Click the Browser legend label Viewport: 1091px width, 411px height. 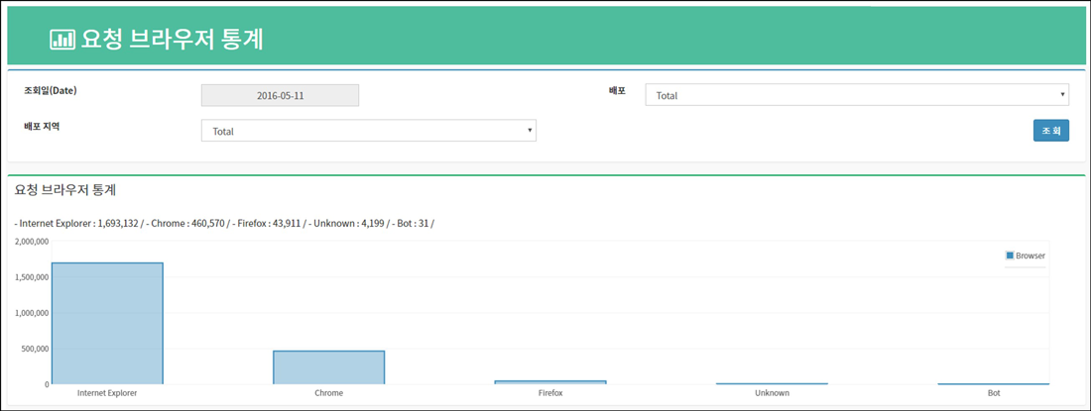pos(1030,256)
